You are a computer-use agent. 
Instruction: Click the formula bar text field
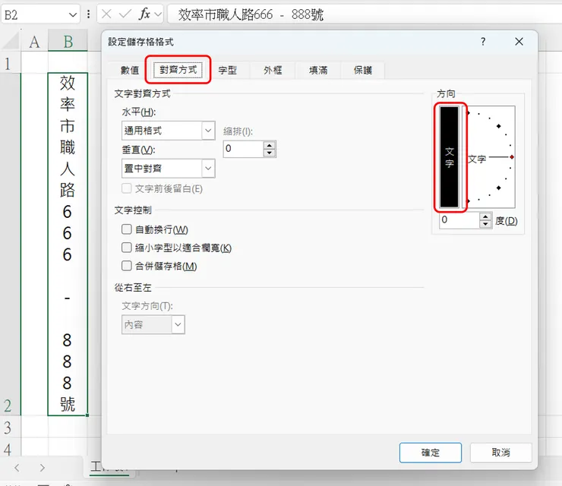coord(365,14)
